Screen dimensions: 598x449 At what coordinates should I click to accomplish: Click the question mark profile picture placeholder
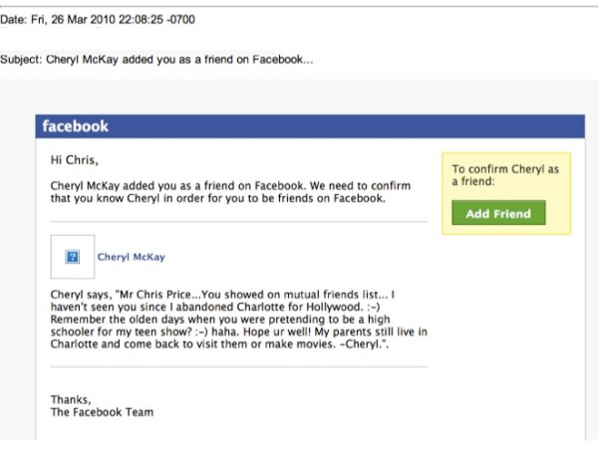(72, 257)
